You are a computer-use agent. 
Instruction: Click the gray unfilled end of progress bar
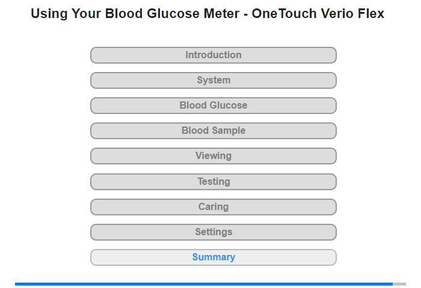(399, 284)
